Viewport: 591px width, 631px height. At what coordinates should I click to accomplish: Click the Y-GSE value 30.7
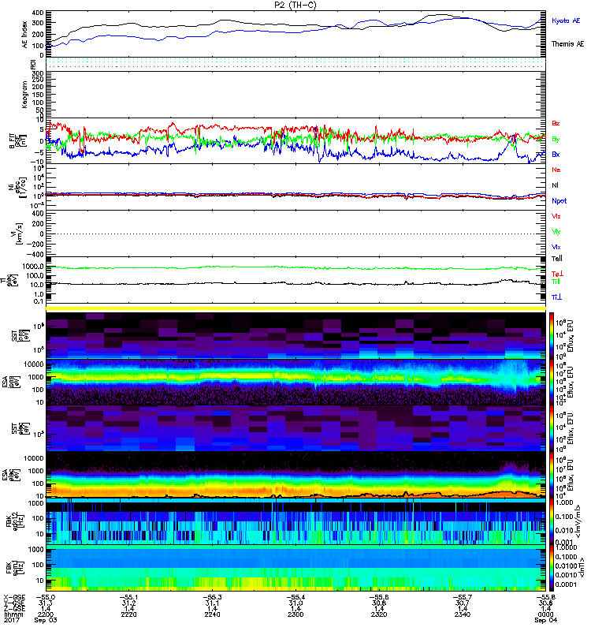coord(463,603)
